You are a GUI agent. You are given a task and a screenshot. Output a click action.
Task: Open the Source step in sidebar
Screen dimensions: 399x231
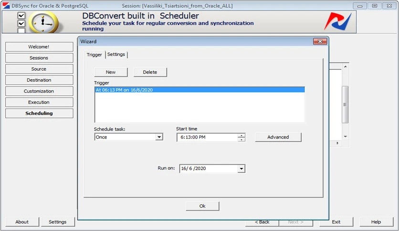click(39, 69)
